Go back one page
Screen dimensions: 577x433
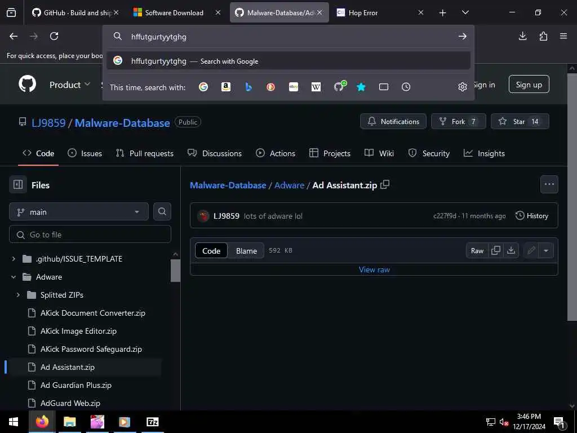click(x=14, y=36)
